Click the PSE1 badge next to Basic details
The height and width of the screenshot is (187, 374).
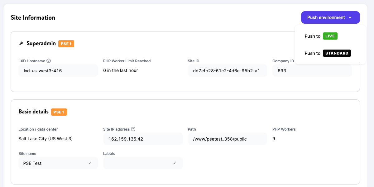(x=59, y=112)
